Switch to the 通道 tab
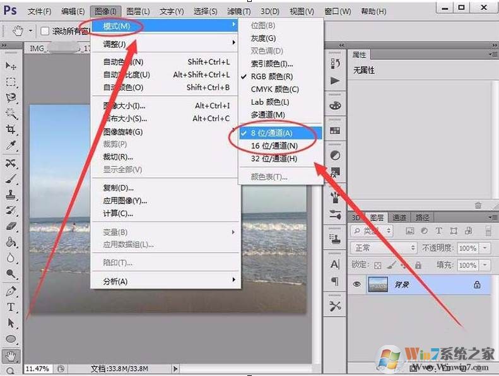The height and width of the screenshot is (376, 499). (x=399, y=217)
